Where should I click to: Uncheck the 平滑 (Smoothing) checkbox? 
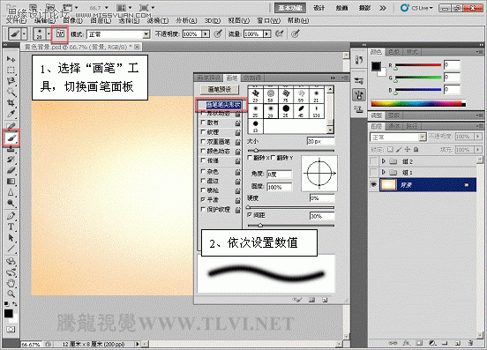203,199
